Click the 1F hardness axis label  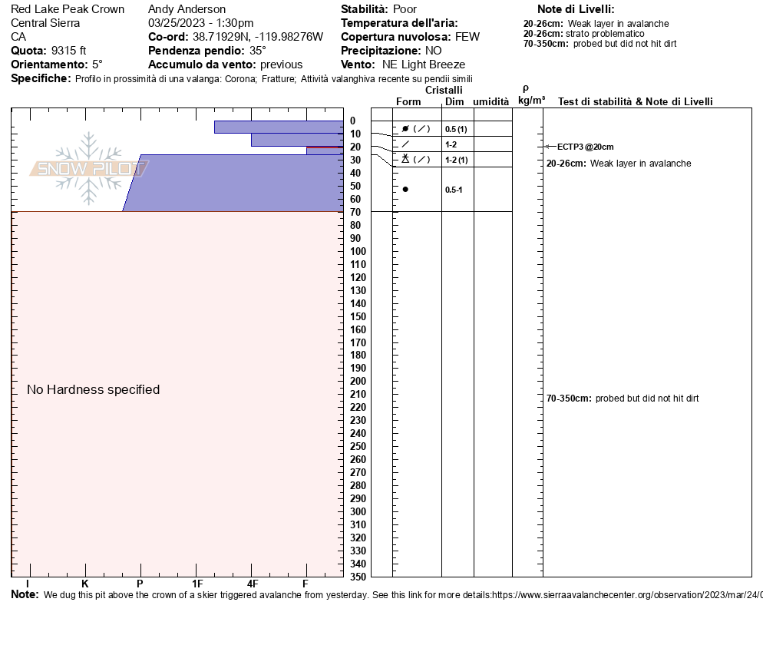click(197, 584)
